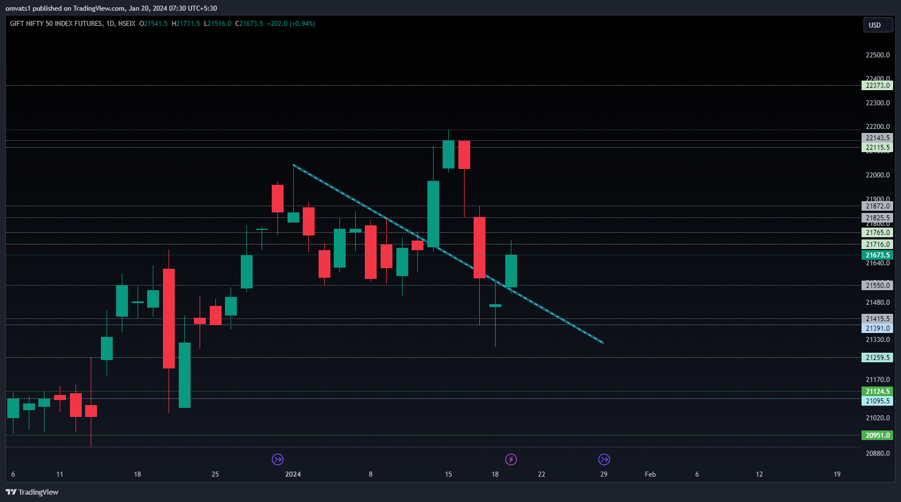Click the 1D interval label
901x502 pixels.
pos(110,24)
